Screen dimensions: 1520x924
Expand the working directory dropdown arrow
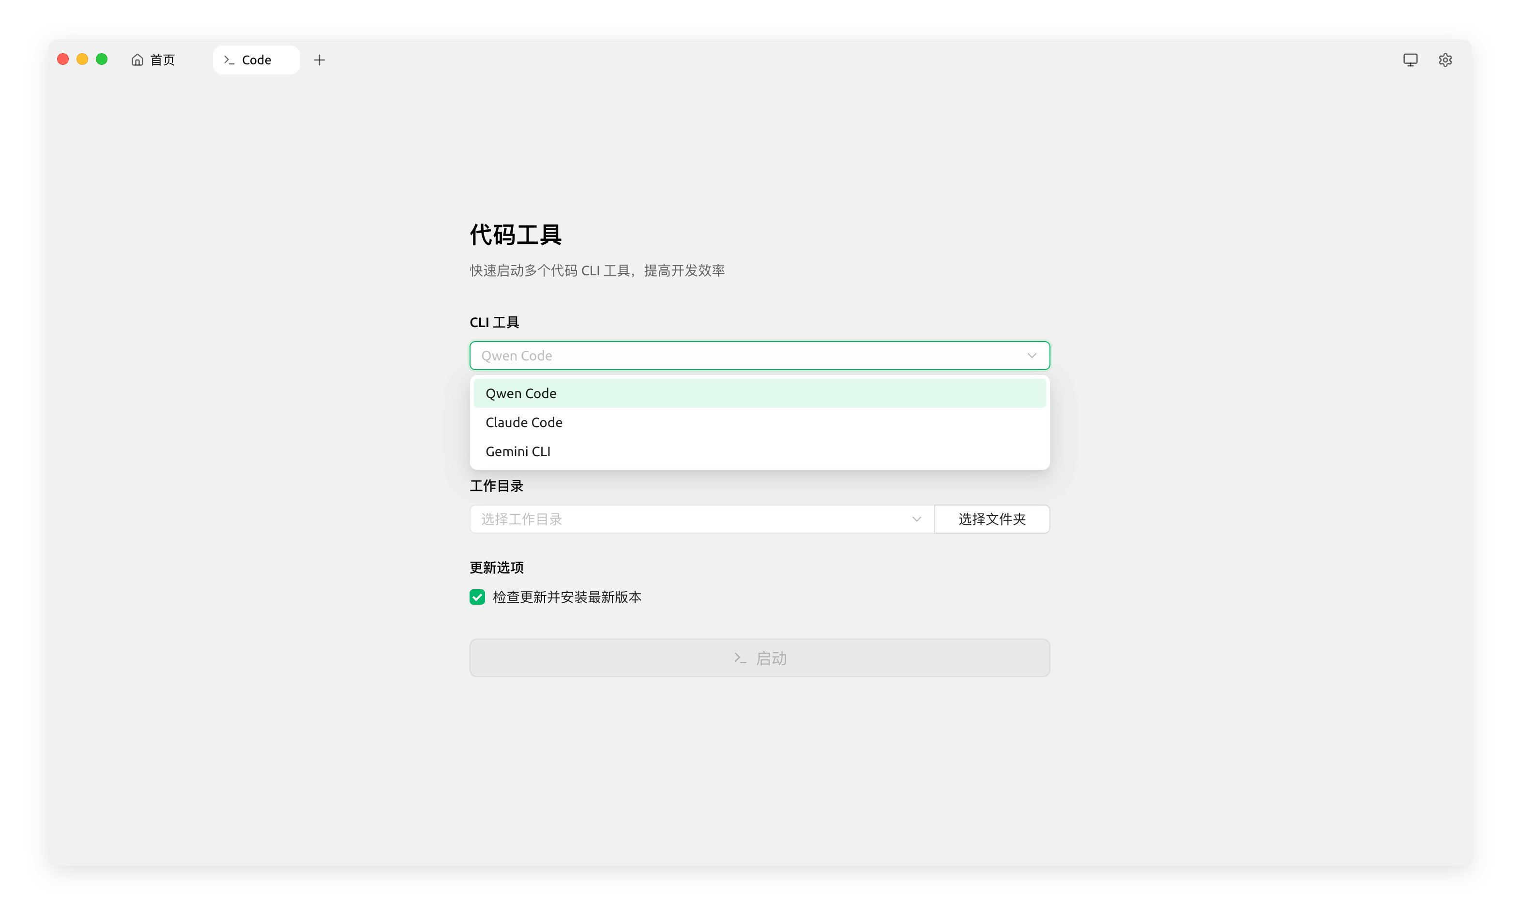coord(917,519)
